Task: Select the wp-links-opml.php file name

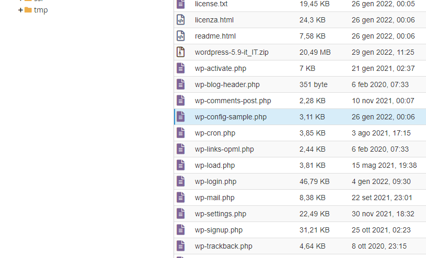Action: click(x=224, y=149)
